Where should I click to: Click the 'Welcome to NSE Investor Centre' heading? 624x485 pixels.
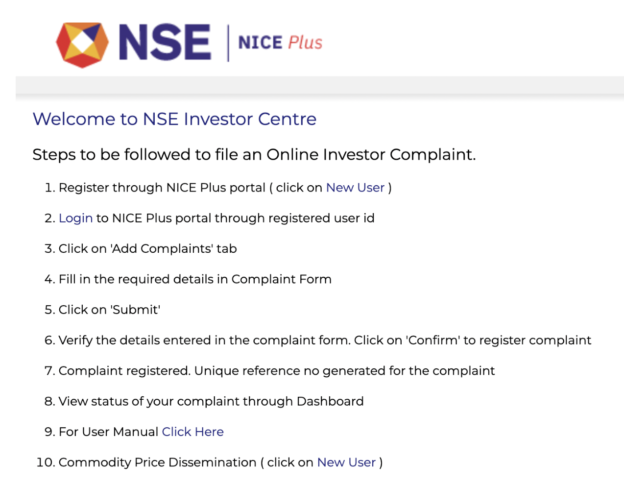pos(174,119)
